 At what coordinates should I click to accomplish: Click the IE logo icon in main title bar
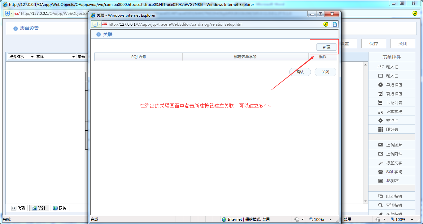tap(5, 4)
